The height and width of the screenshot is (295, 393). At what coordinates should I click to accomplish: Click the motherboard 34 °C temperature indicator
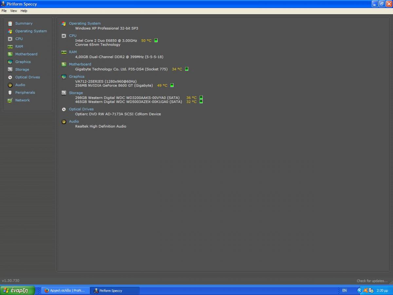[187, 69]
